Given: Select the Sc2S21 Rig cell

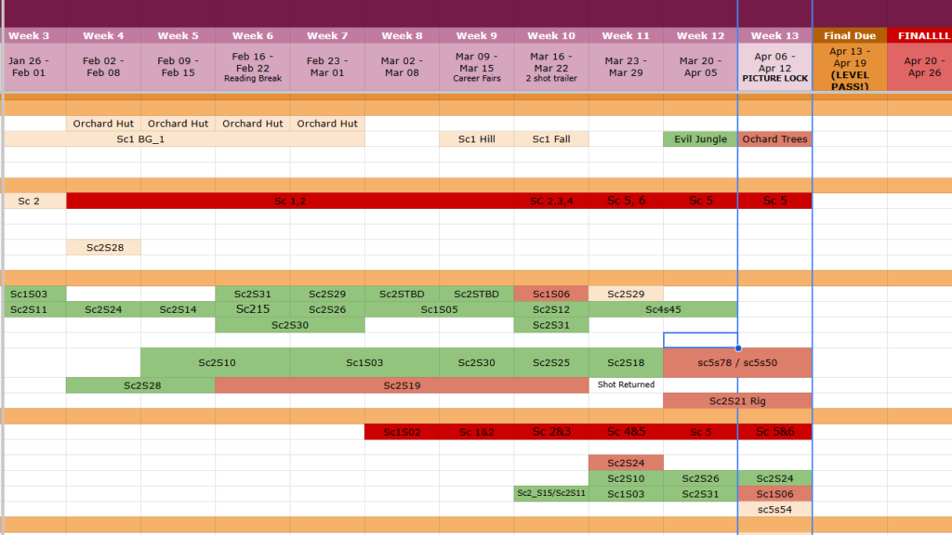Looking at the screenshot, I should point(737,401).
